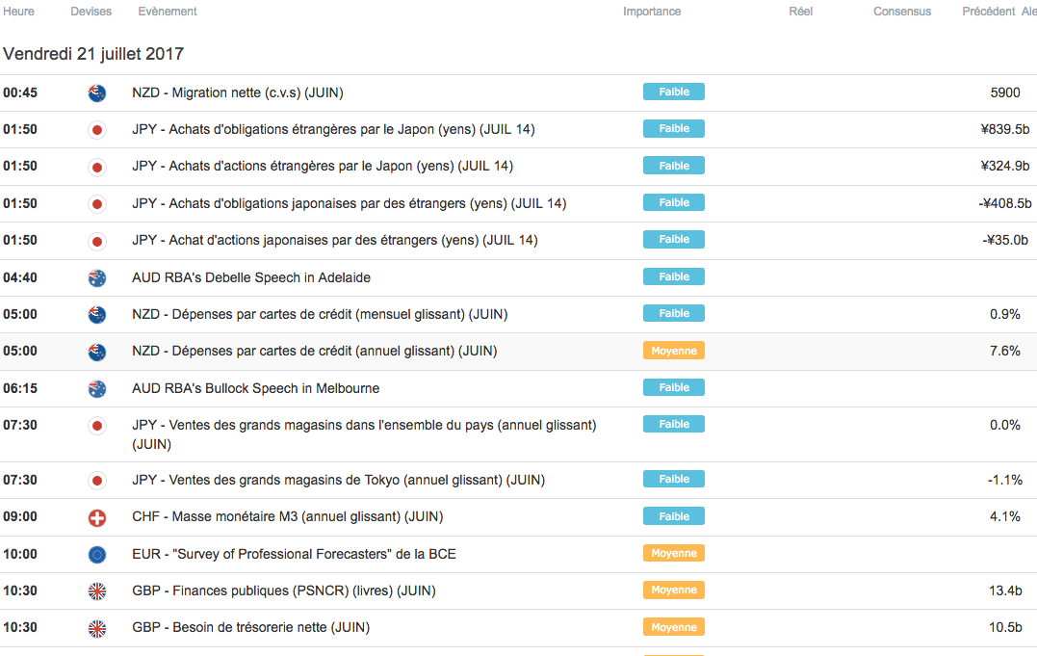The height and width of the screenshot is (656, 1037).
Task: Click Australian flag next to Debelle Speech
Action: [96, 278]
